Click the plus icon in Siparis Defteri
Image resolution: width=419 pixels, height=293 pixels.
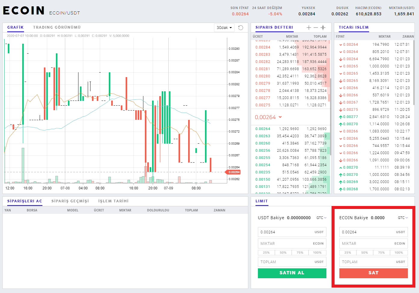pos(309,27)
